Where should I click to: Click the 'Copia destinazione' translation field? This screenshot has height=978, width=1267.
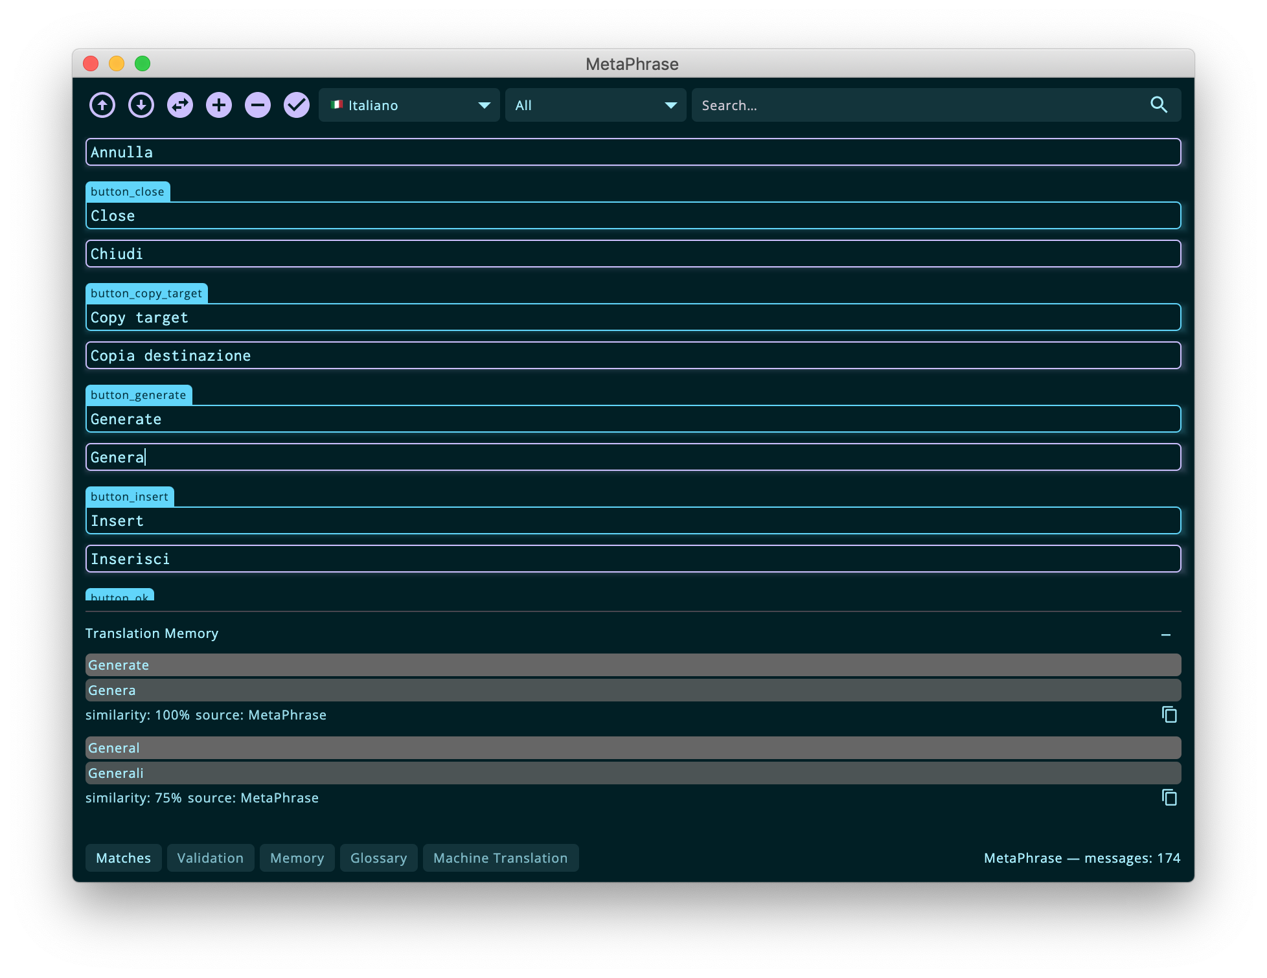coord(633,356)
